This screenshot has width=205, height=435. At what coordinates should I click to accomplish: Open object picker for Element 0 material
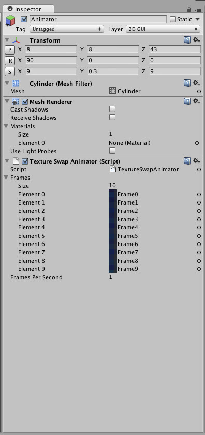click(197, 143)
